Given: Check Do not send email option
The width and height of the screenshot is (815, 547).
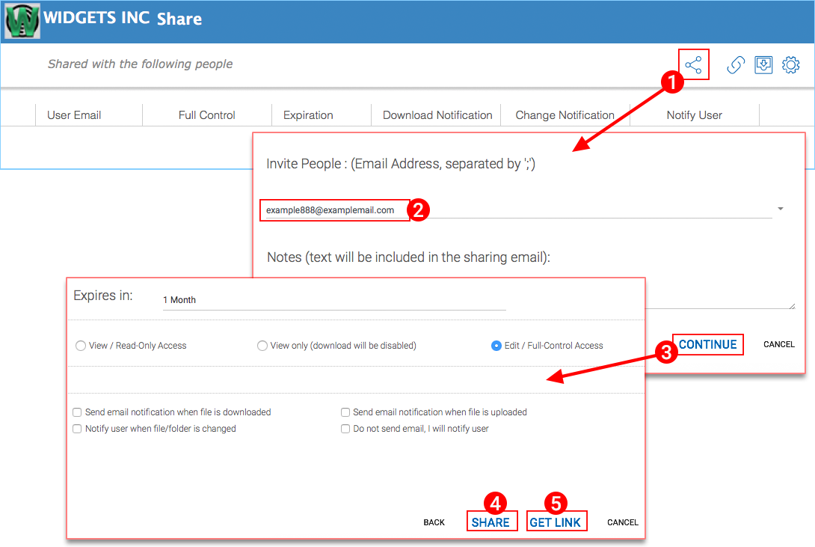Looking at the screenshot, I should click(x=345, y=429).
